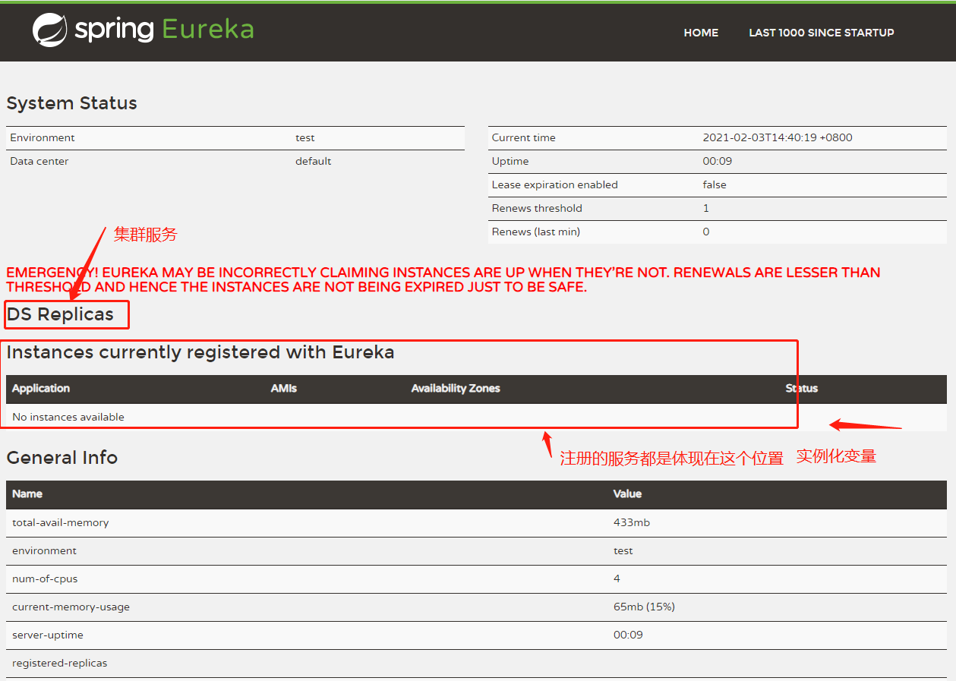956x681 pixels.
Task: Select the 65mb (15%) value
Action: 644,607
